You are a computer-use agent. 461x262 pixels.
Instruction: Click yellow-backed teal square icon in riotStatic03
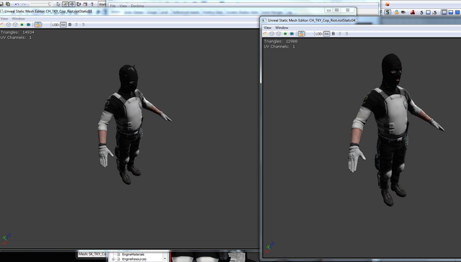[22, 24]
